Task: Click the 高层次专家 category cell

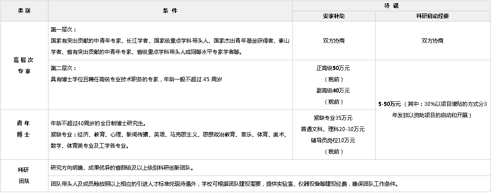Action: click(x=24, y=66)
